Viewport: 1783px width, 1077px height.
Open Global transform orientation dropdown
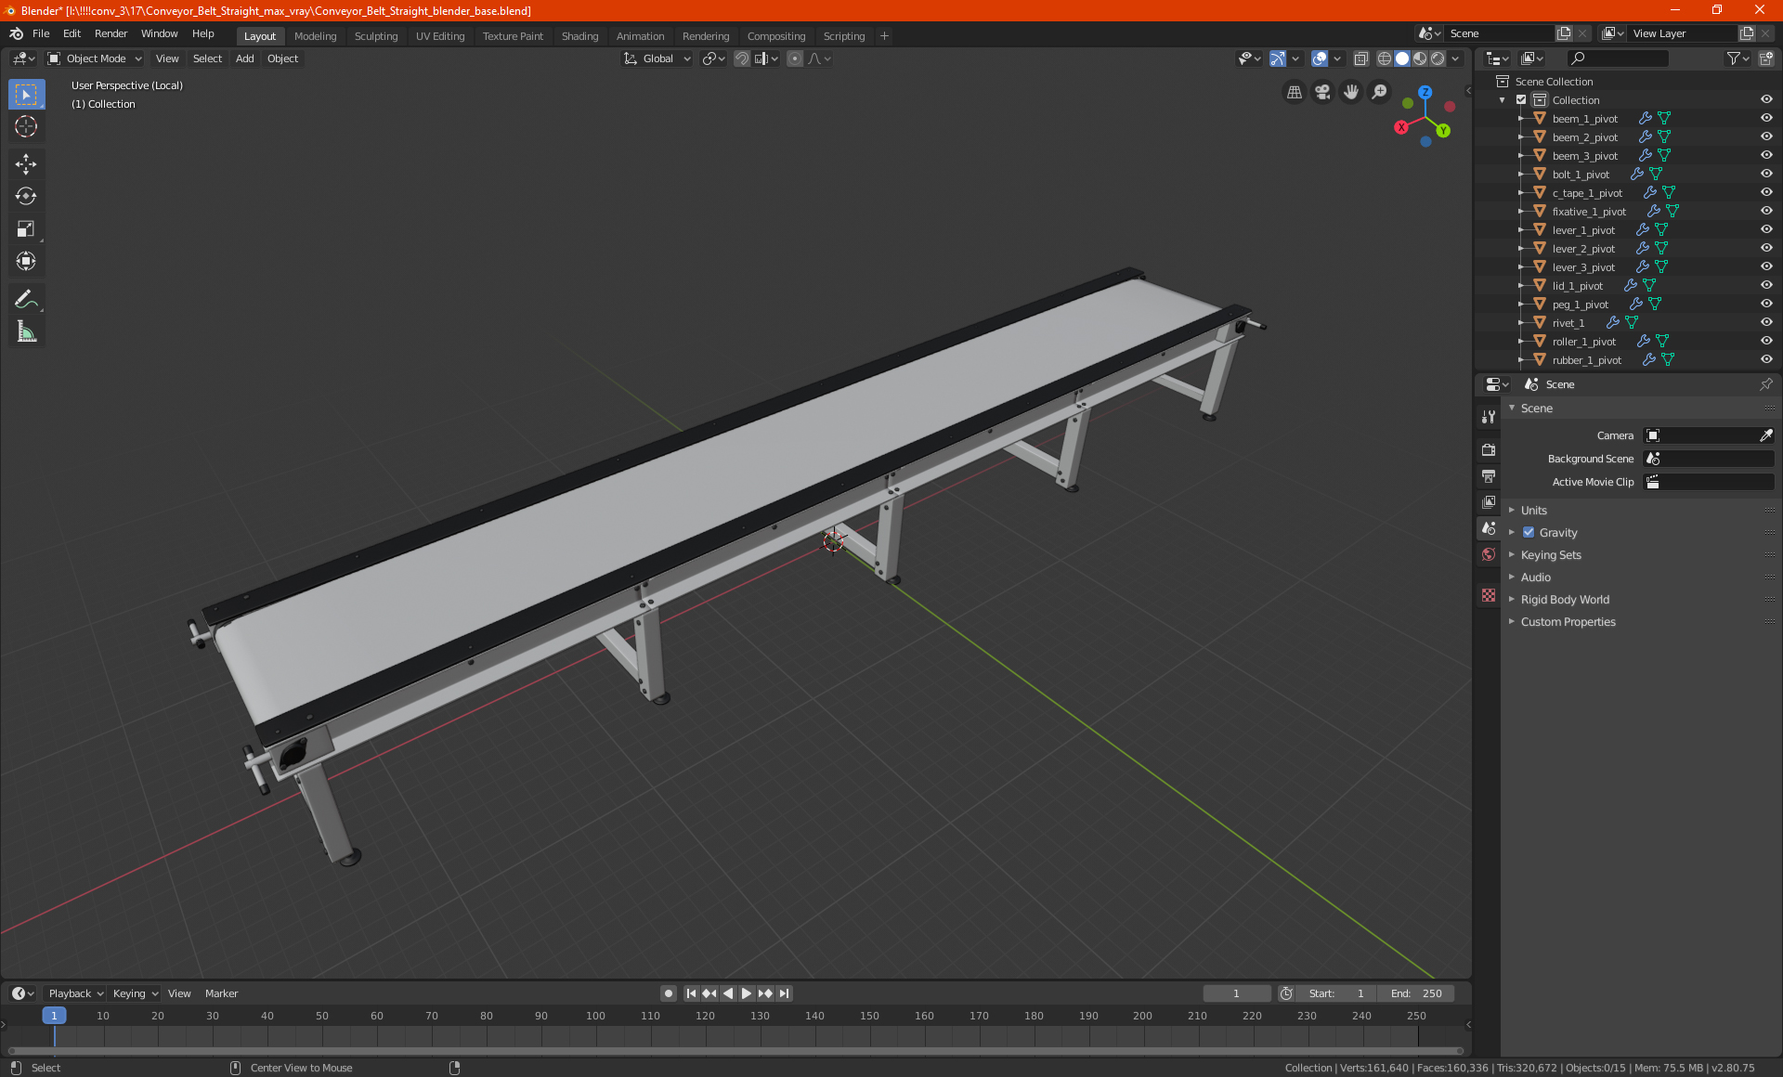coord(657,58)
